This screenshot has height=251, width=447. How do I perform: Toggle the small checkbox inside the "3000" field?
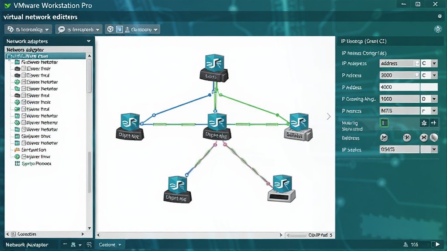[x=417, y=75]
